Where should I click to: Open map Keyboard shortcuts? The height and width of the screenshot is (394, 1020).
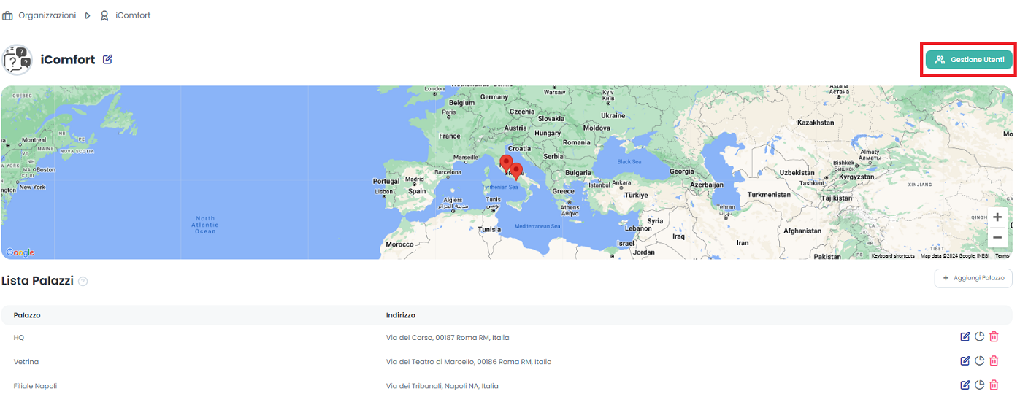coord(892,256)
